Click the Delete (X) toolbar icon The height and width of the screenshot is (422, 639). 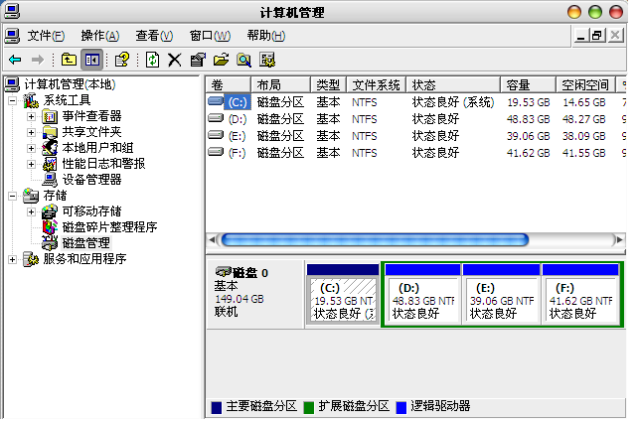pyautogui.click(x=175, y=60)
